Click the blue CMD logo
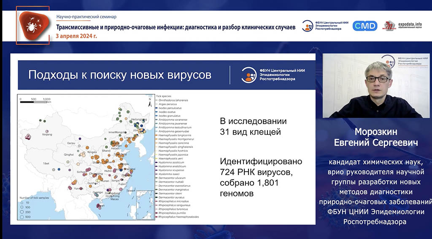Screen dimensions: 432x239 (x=365, y=26)
